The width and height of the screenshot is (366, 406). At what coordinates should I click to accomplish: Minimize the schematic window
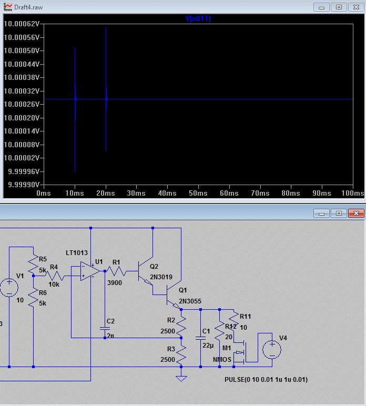[x=322, y=213]
